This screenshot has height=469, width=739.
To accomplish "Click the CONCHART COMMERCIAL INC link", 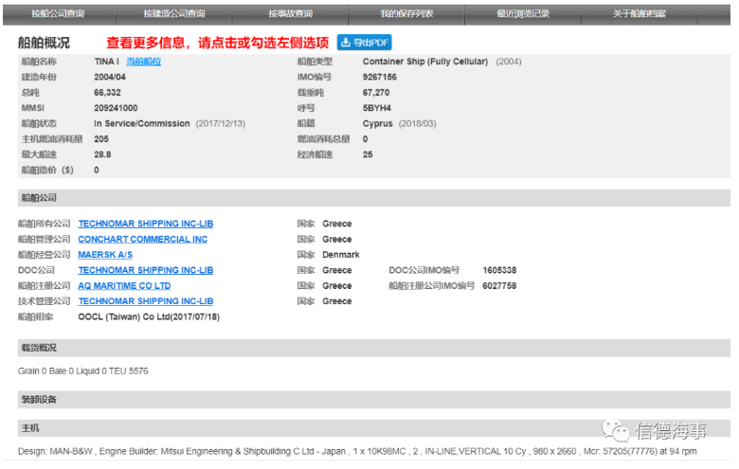I will [142, 240].
